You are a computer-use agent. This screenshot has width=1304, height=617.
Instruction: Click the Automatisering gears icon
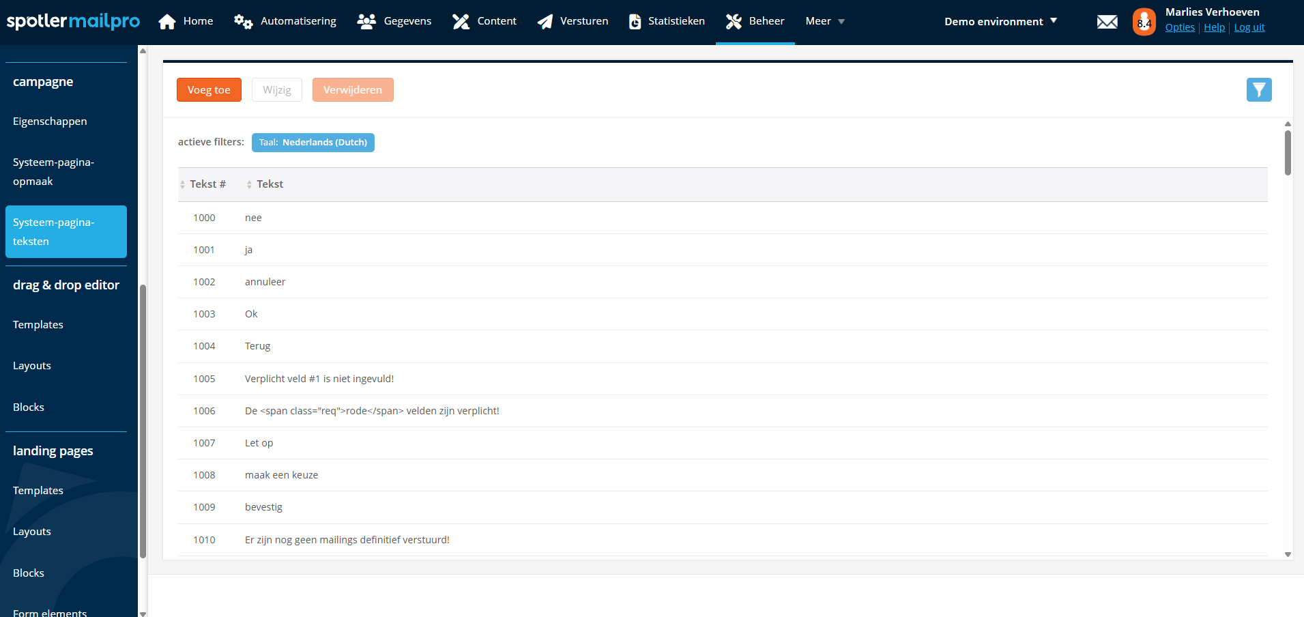tap(243, 22)
